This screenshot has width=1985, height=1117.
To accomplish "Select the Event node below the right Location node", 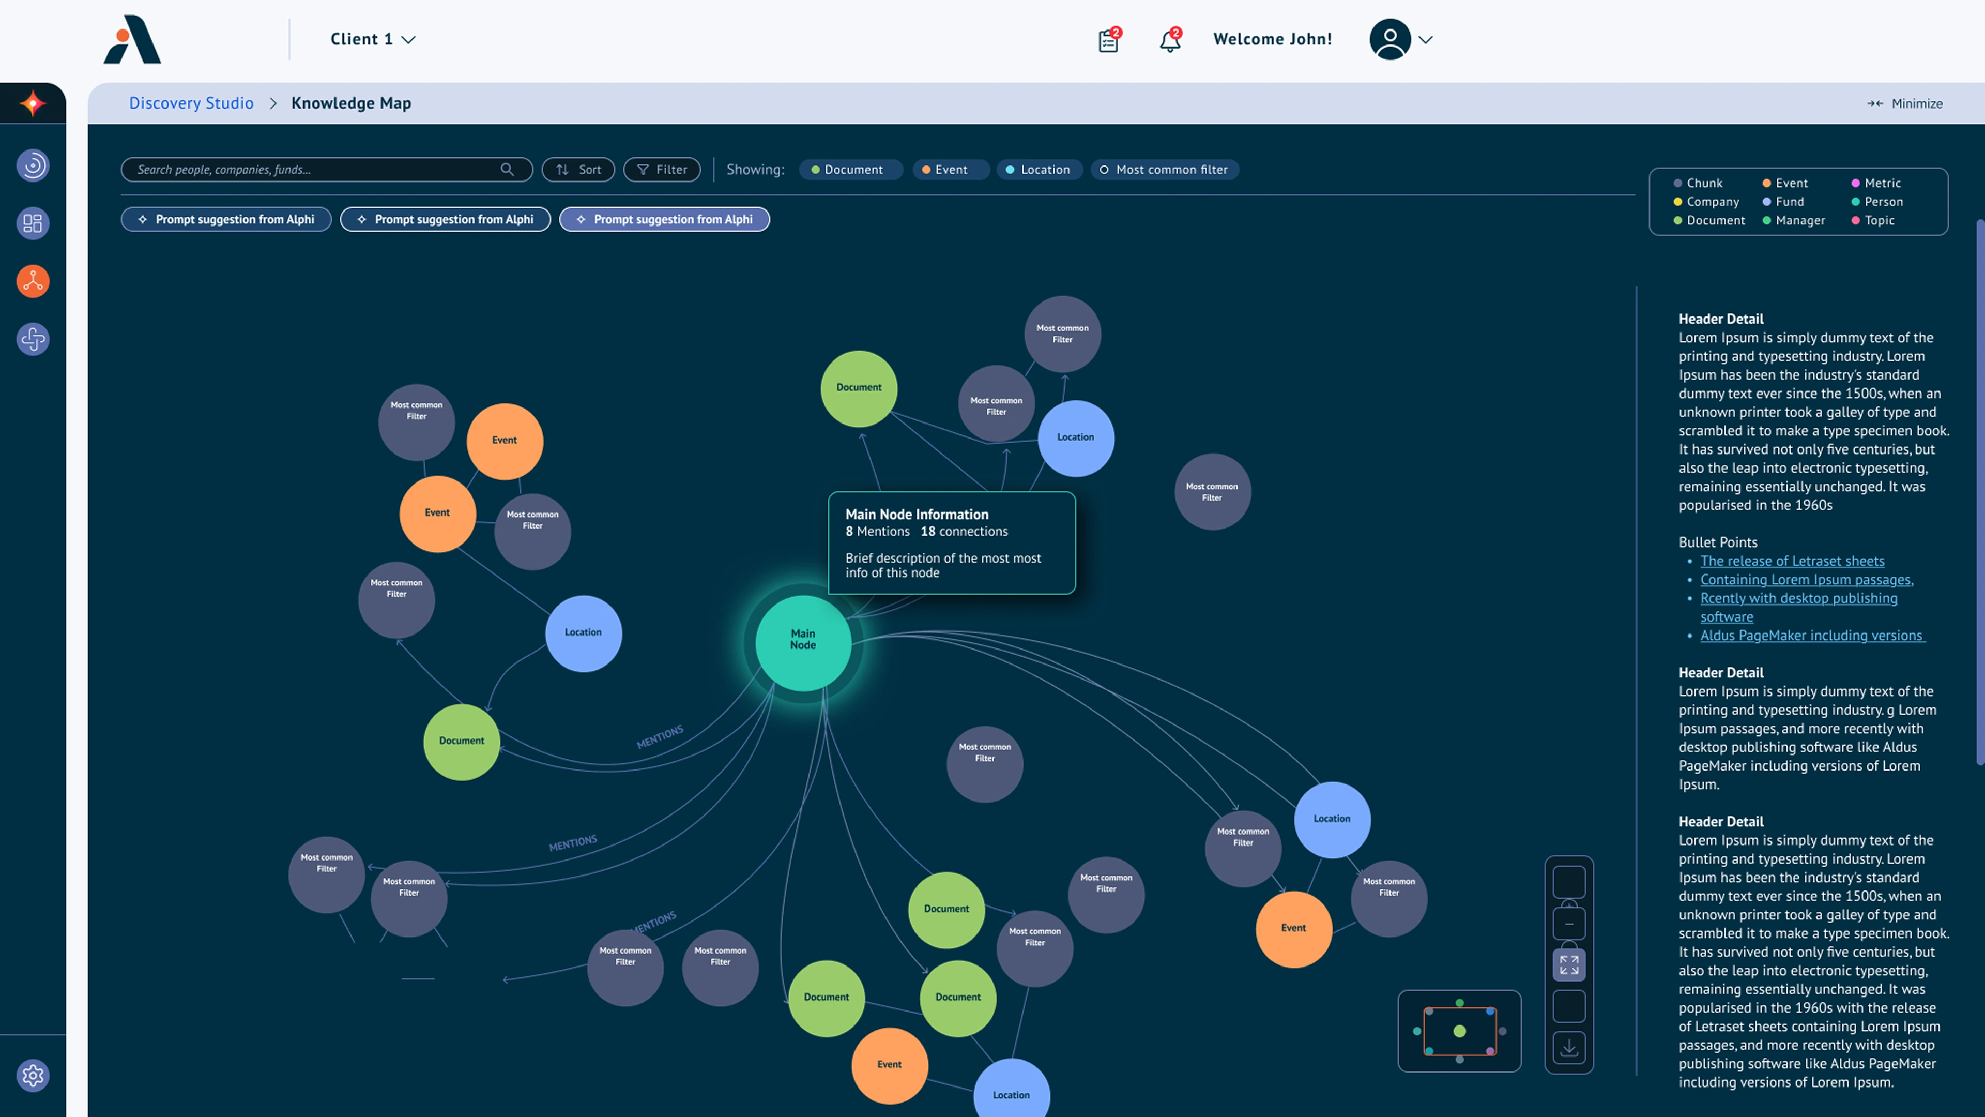I will [1294, 929].
